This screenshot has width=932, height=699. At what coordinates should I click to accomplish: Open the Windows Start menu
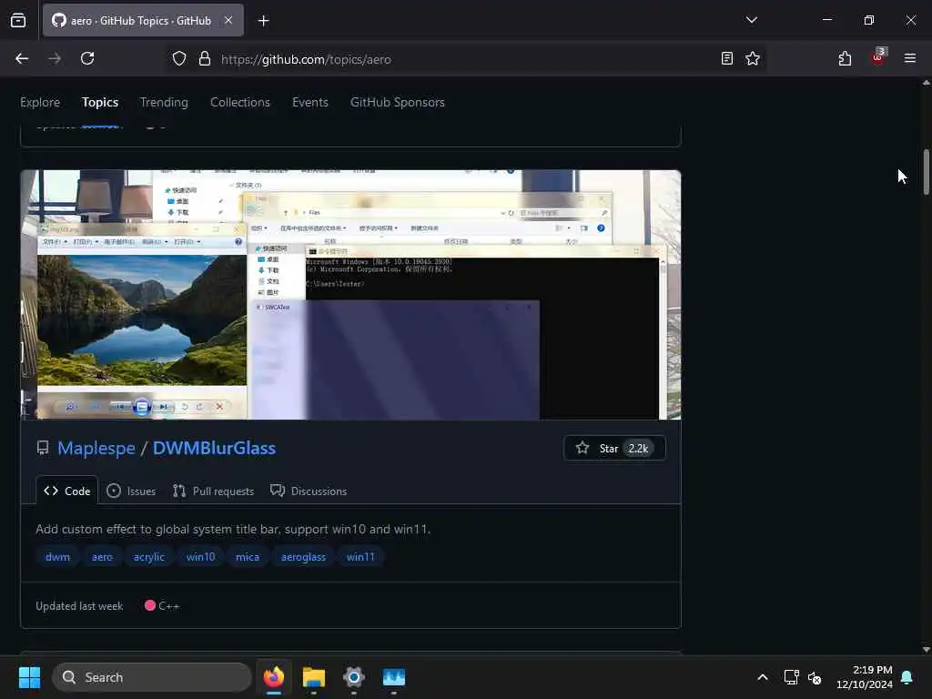pyautogui.click(x=29, y=677)
